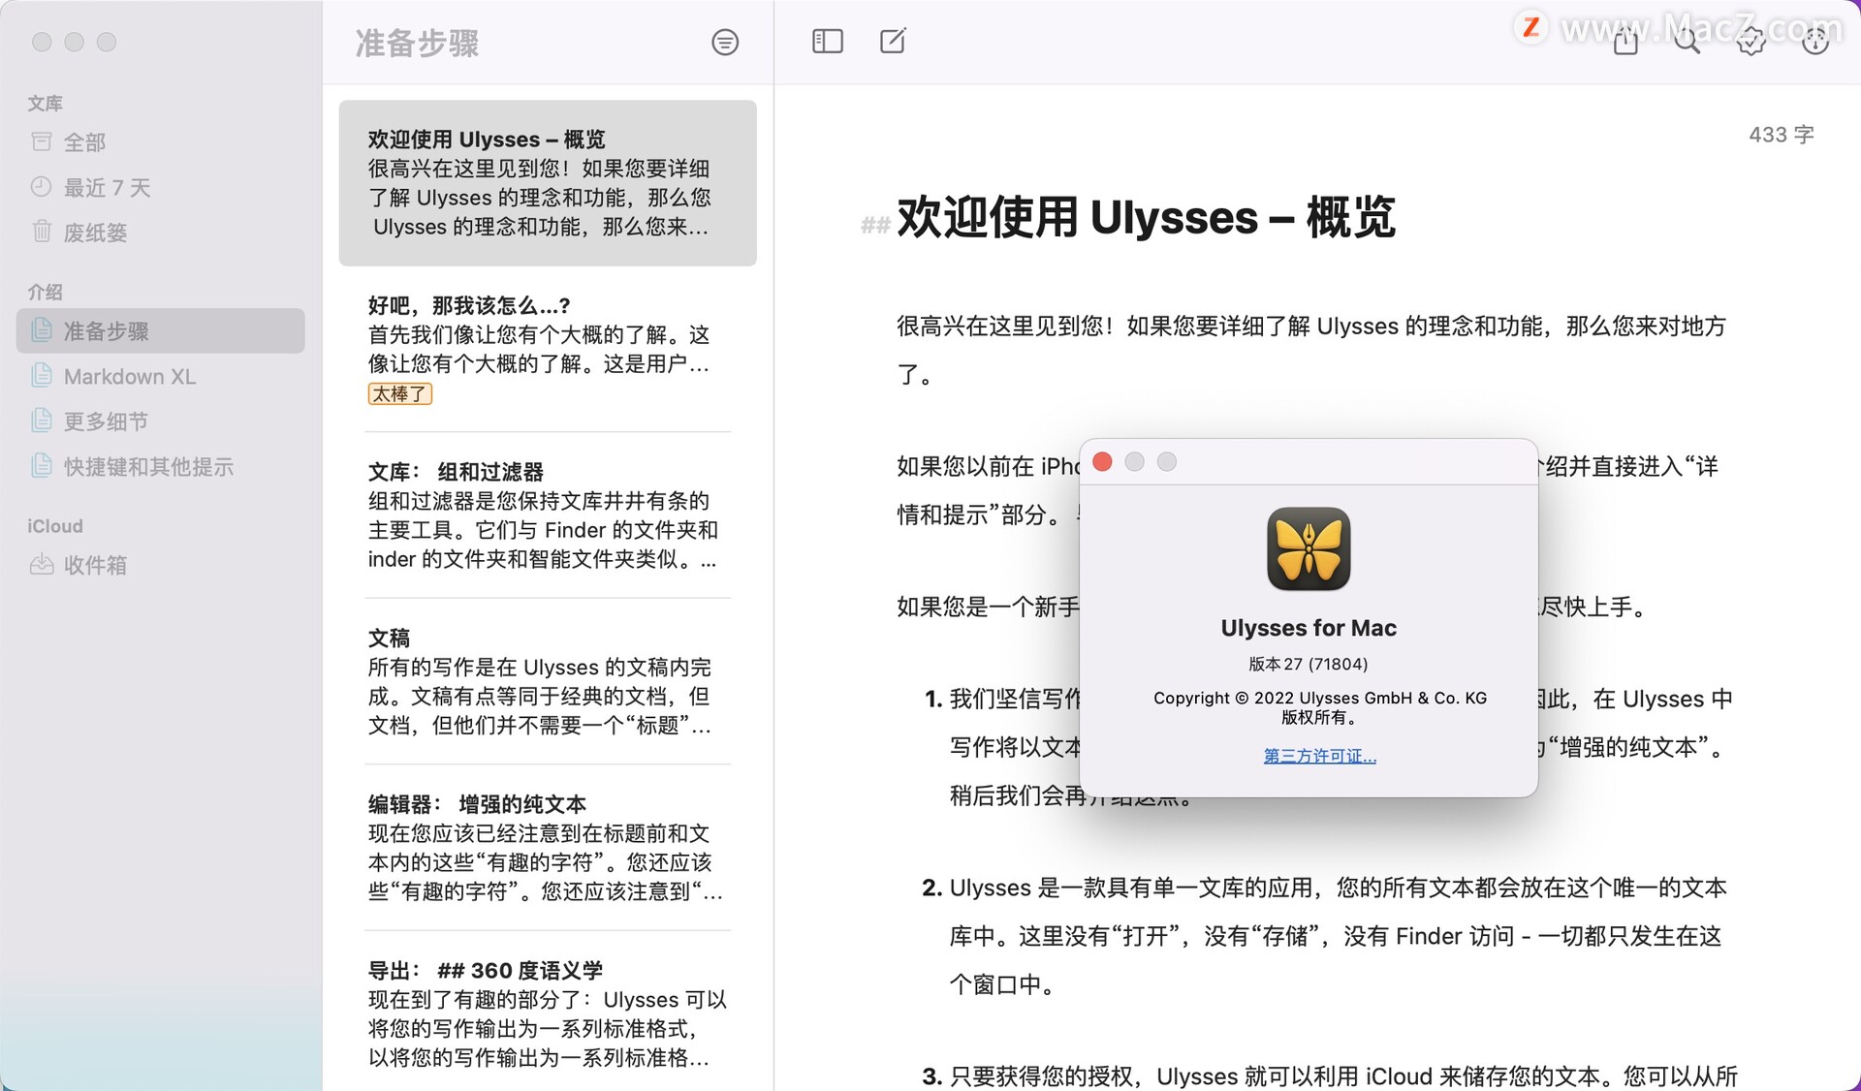Open sheet 欢迎使用 Ulysses – 概览
The height and width of the screenshot is (1091, 1861).
coord(548,183)
